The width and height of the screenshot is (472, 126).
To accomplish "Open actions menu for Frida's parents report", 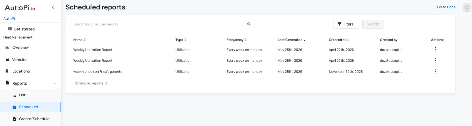I will (x=436, y=71).
